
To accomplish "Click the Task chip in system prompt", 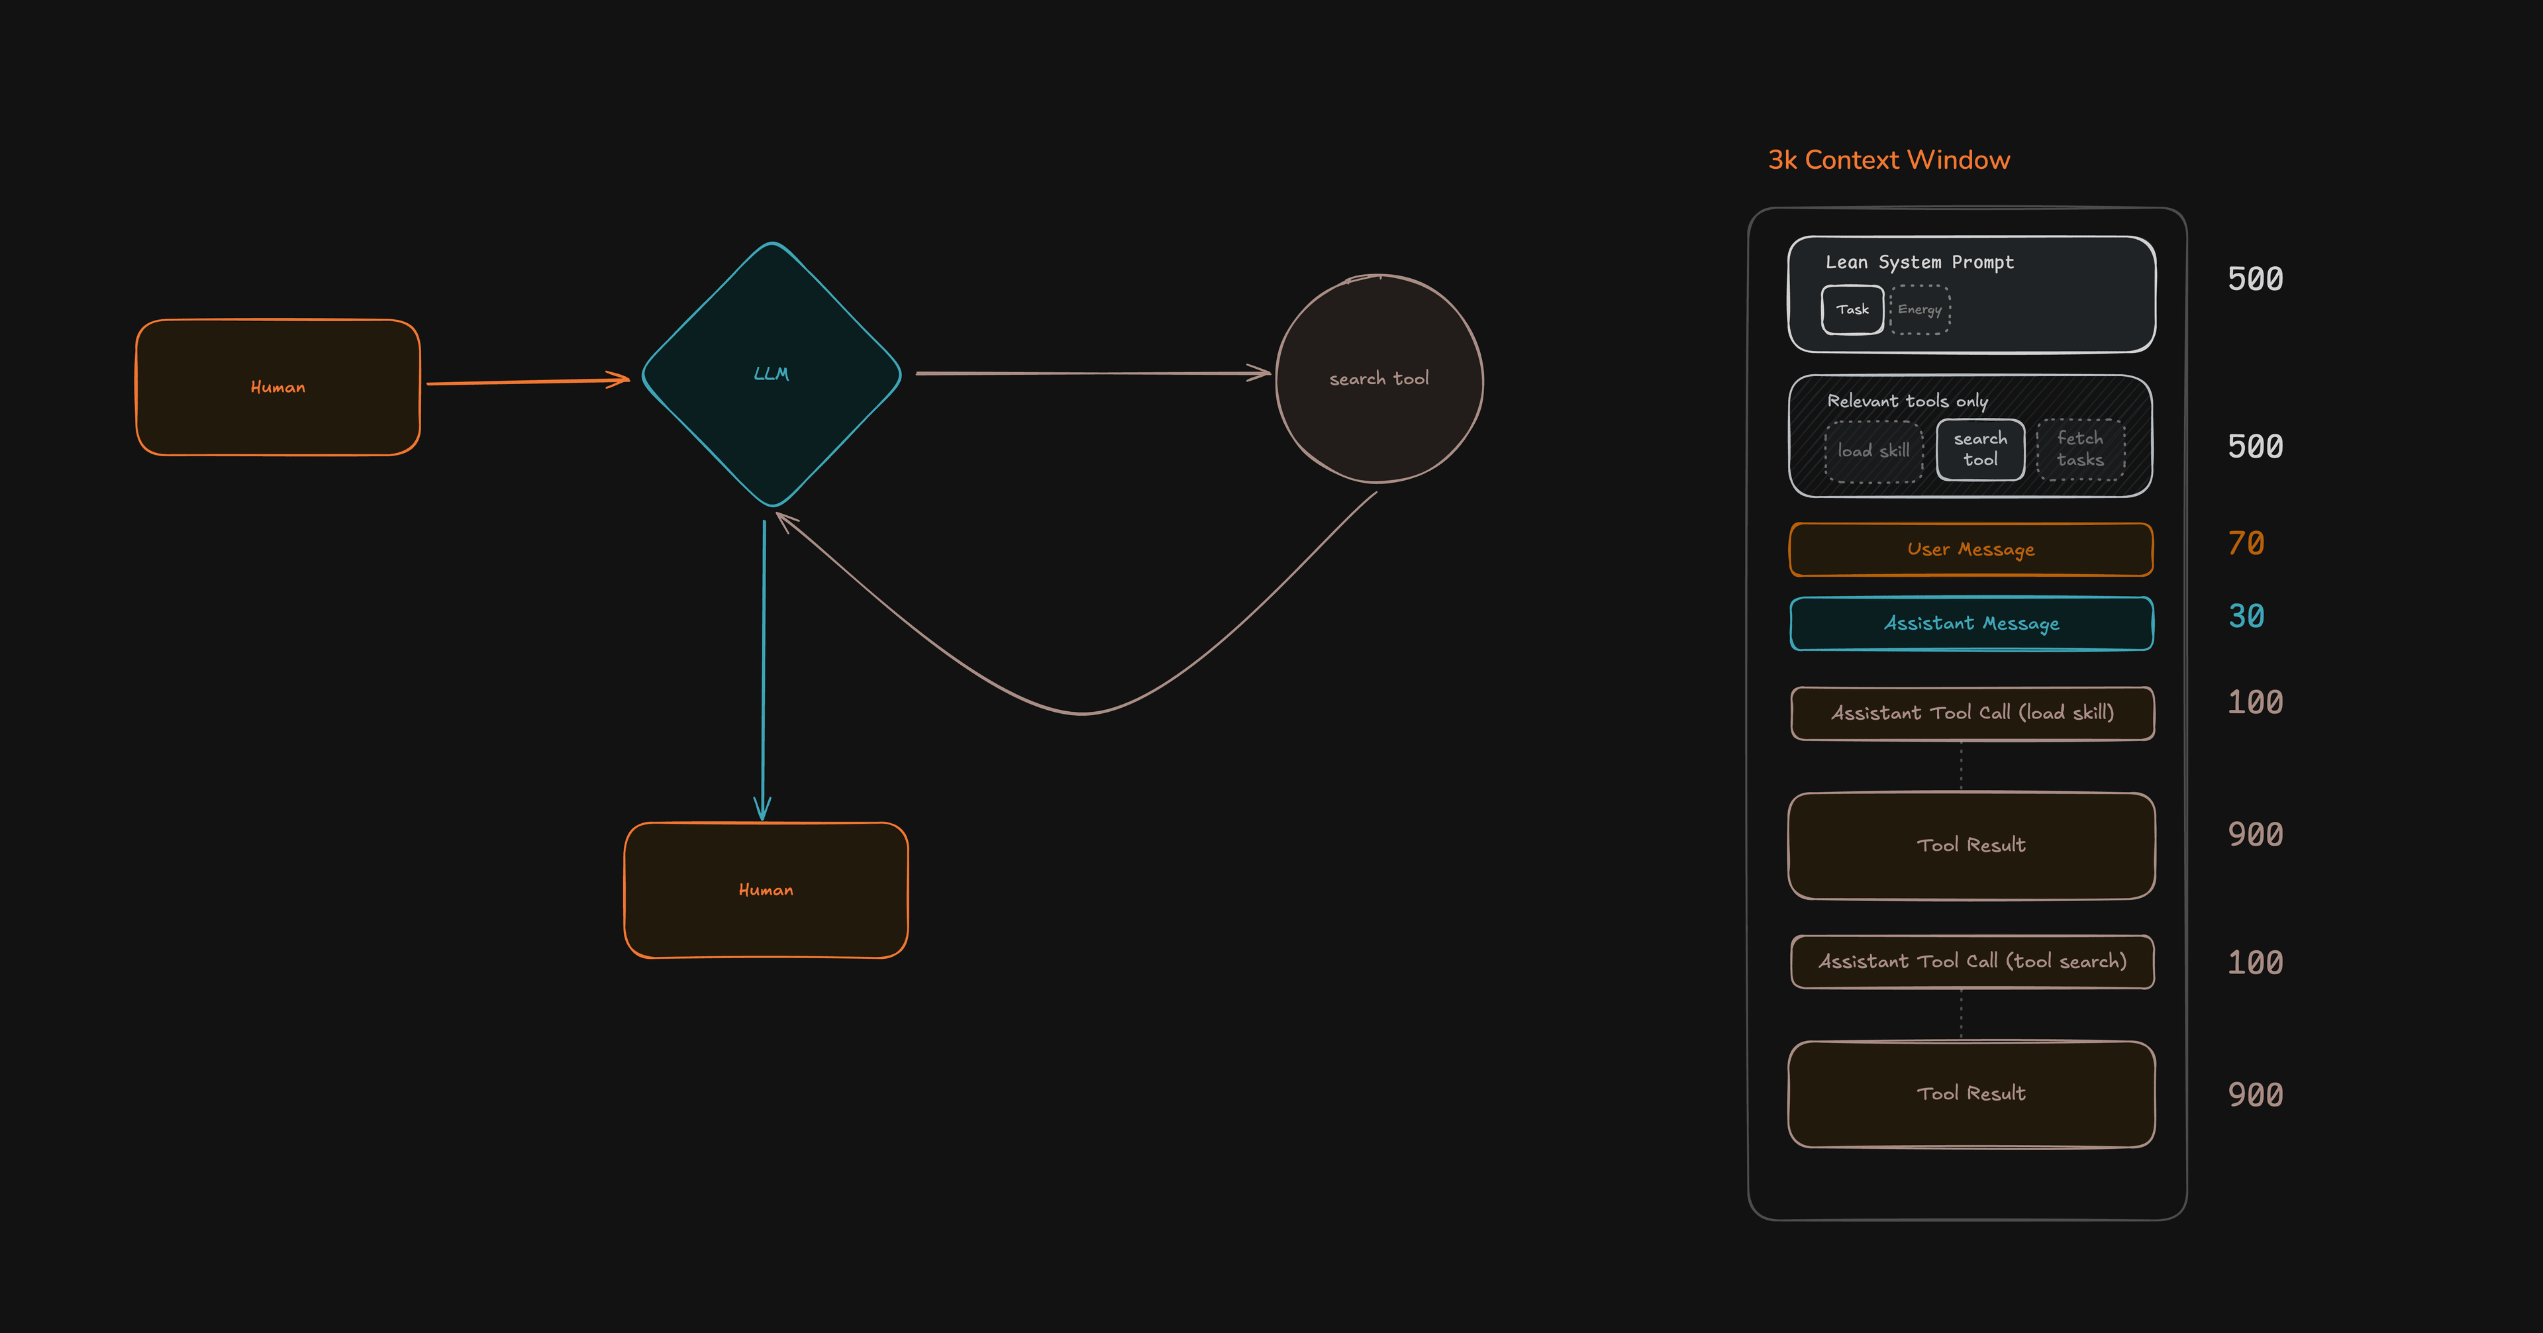I will pos(1852,310).
